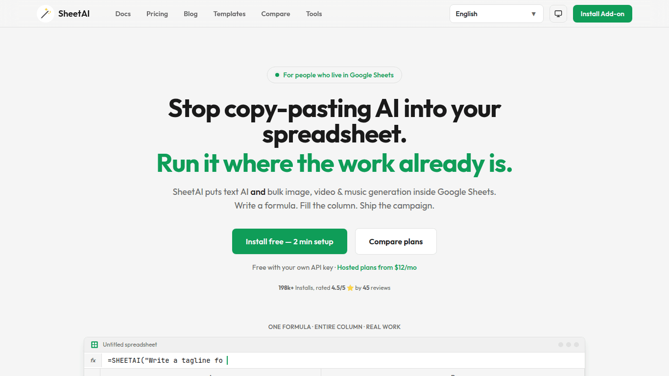Click the SheetAI brand name text
Screen dimensions: 669x376
coord(74,14)
